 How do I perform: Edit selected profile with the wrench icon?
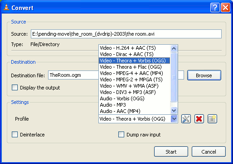[186, 119]
